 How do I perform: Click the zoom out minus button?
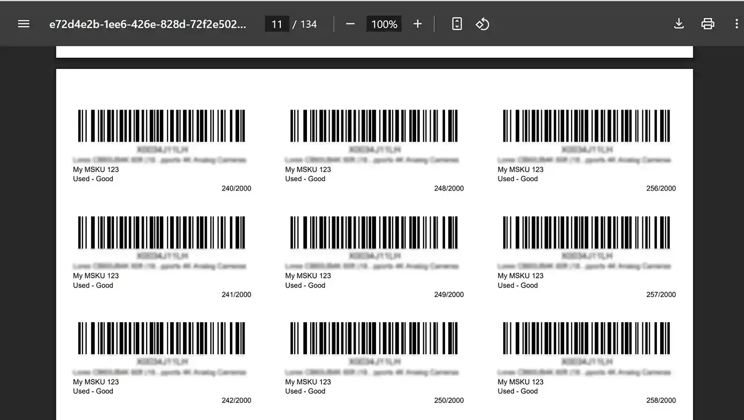(350, 24)
